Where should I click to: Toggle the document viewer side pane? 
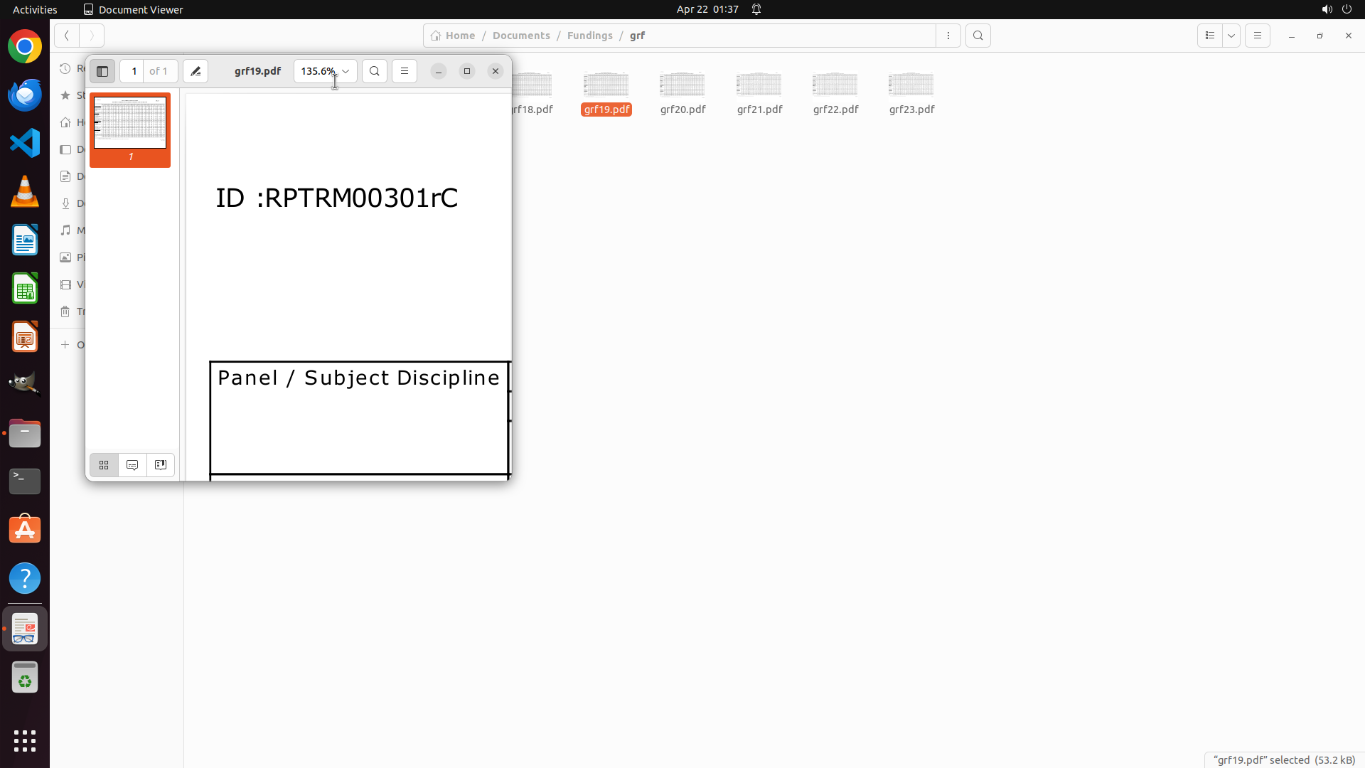pos(102,71)
